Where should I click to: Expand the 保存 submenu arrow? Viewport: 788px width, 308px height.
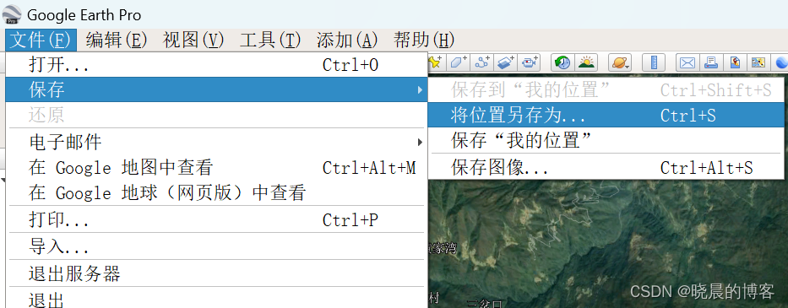420,90
